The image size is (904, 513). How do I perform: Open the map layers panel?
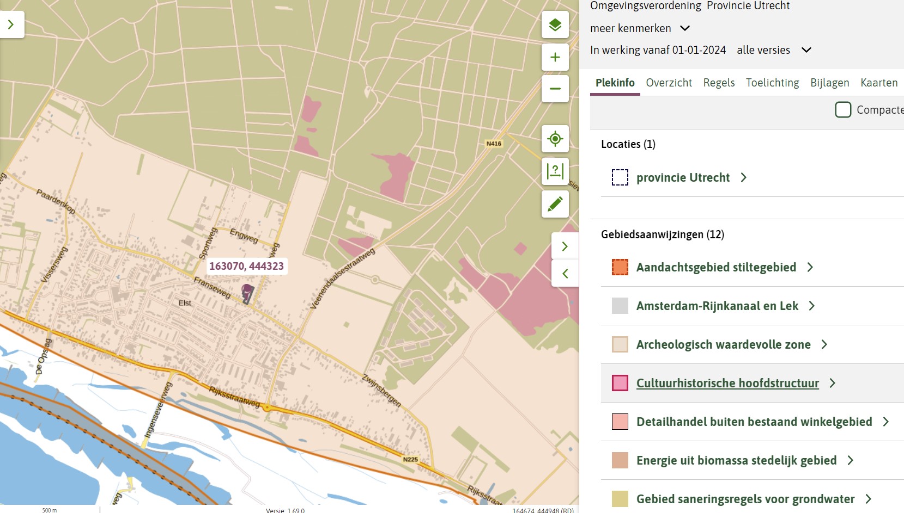pyautogui.click(x=555, y=25)
